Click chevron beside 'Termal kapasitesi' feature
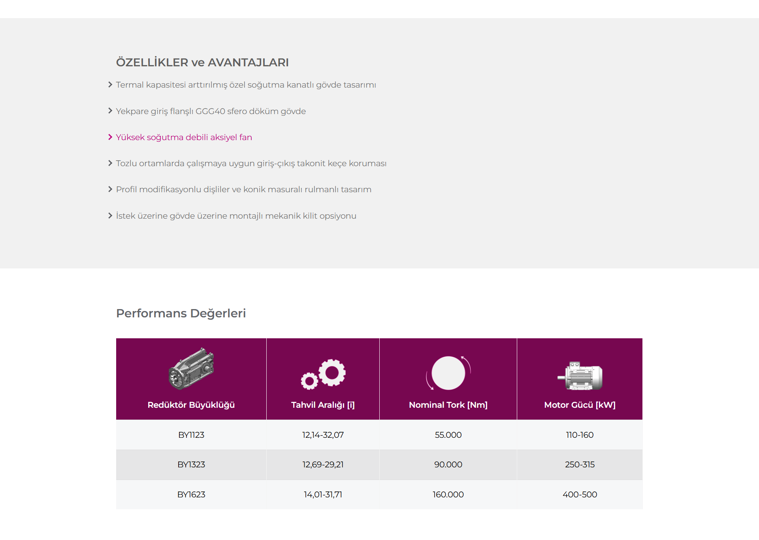The width and height of the screenshot is (759, 540). (110, 85)
